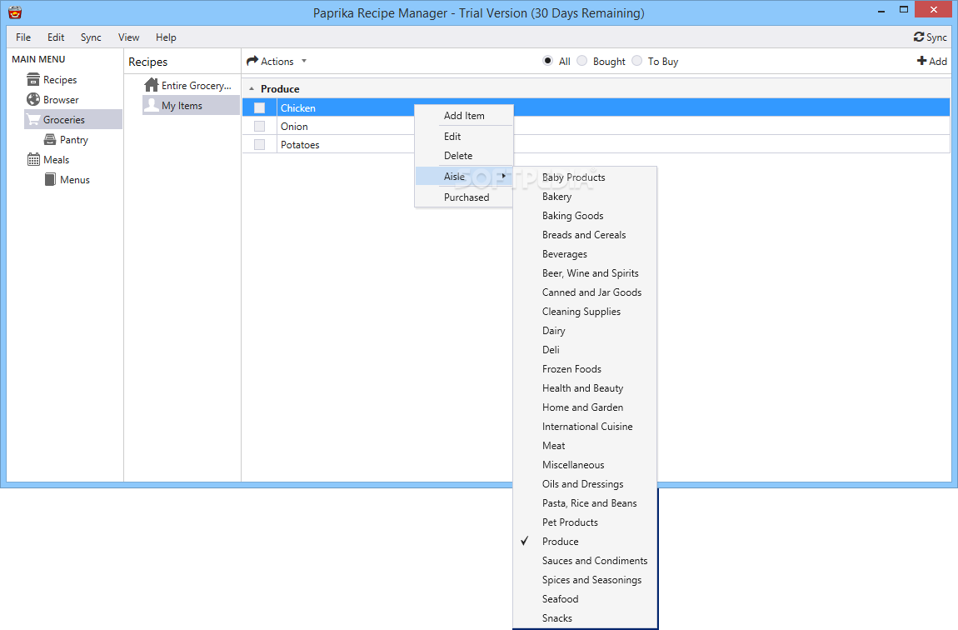Click the Sync button label at top right
Image resolution: width=958 pixels, height=630 pixels.
[x=936, y=37]
